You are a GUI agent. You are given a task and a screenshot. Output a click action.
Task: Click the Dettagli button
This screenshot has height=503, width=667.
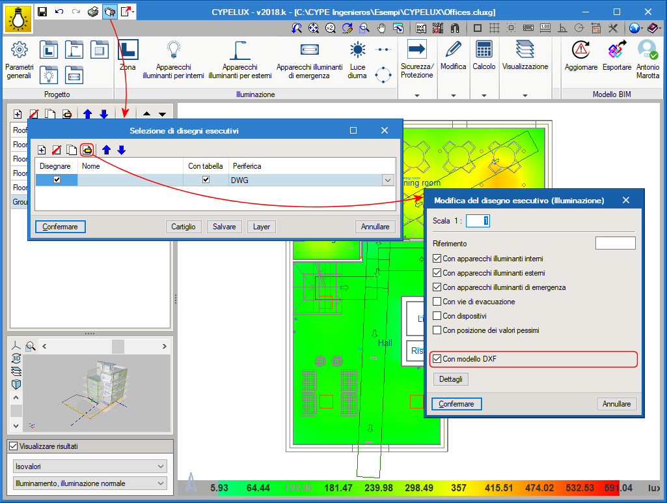tap(450, 379)
